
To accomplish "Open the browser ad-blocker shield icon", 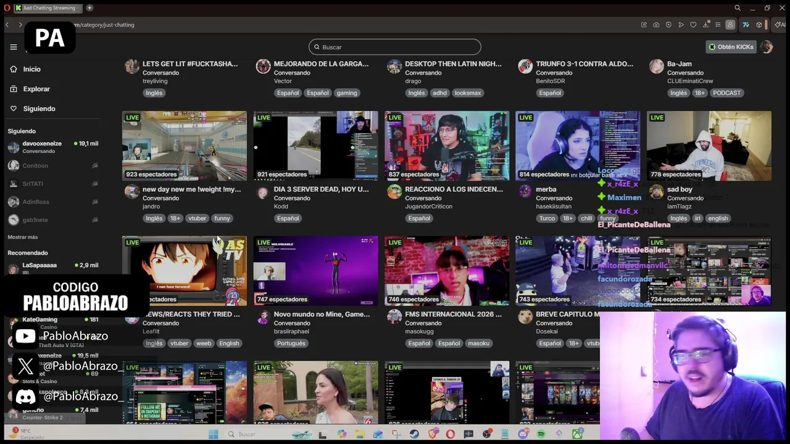I will pyautogui.click(x=668, y=25).
